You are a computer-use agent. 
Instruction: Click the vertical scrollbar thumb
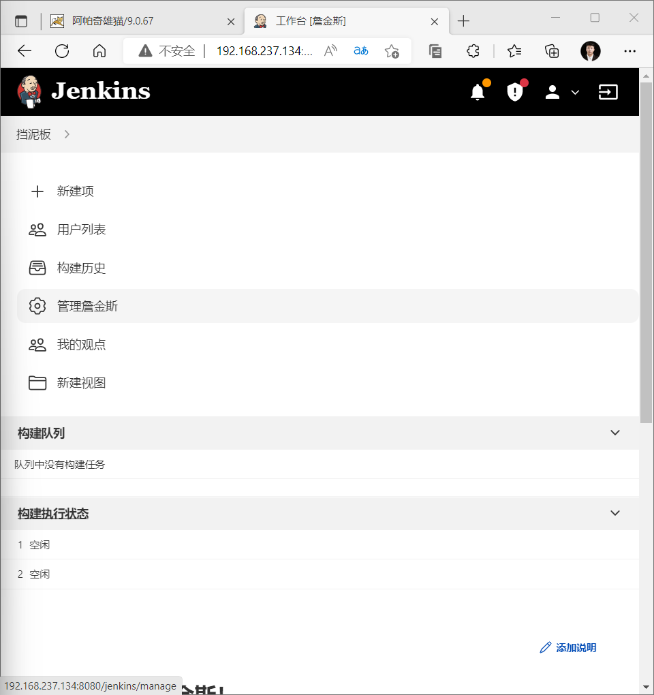(646, 253)
